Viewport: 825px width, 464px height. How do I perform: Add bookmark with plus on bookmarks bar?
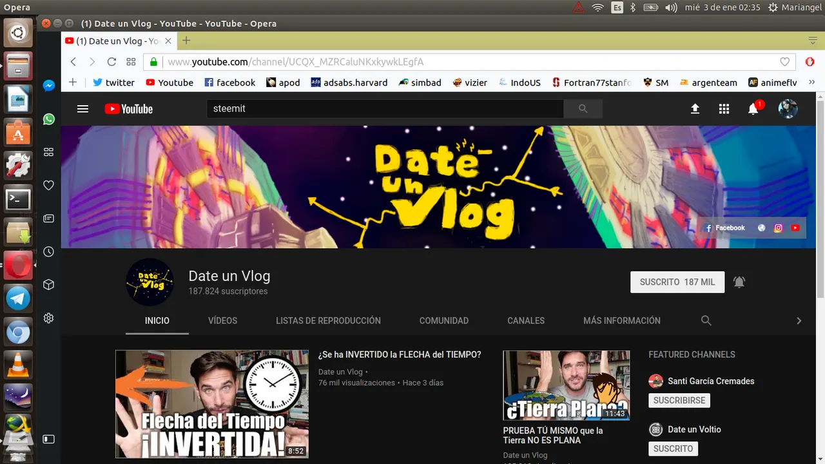point(73,82)
